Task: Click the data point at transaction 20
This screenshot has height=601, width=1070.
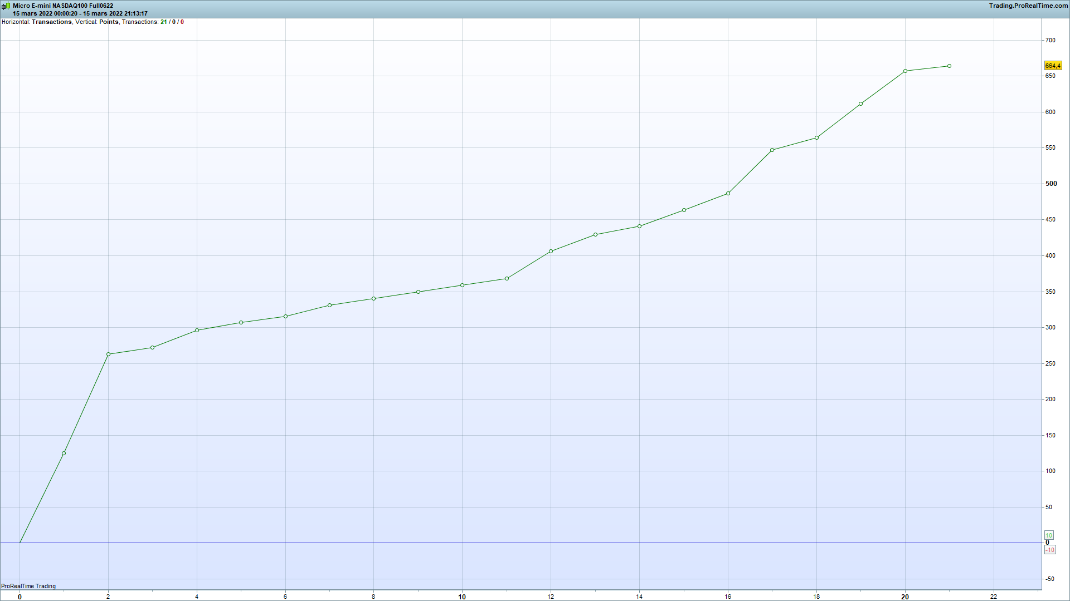Action: coord(905,71)
